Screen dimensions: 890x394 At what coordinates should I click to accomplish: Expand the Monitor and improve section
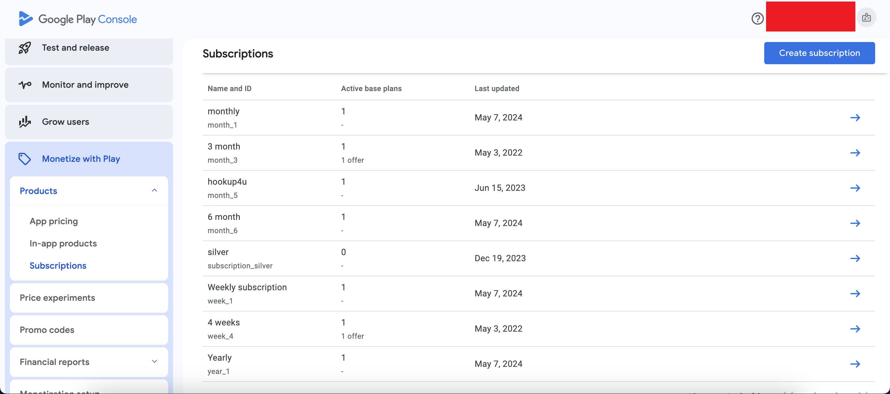(x=85, y=85)
